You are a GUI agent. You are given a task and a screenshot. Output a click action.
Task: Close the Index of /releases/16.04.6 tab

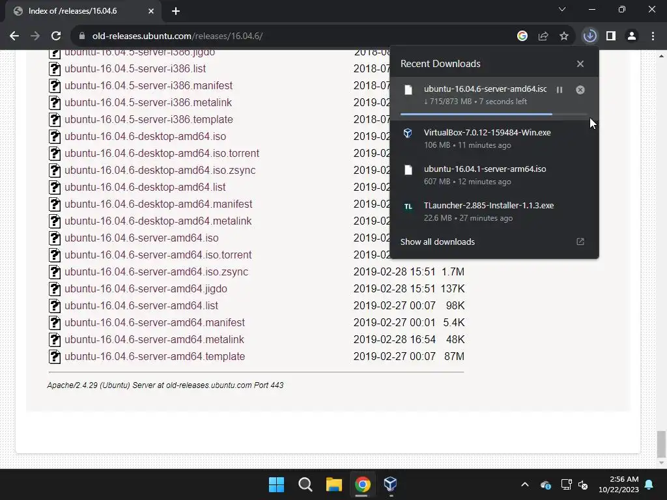click(151, 11)
